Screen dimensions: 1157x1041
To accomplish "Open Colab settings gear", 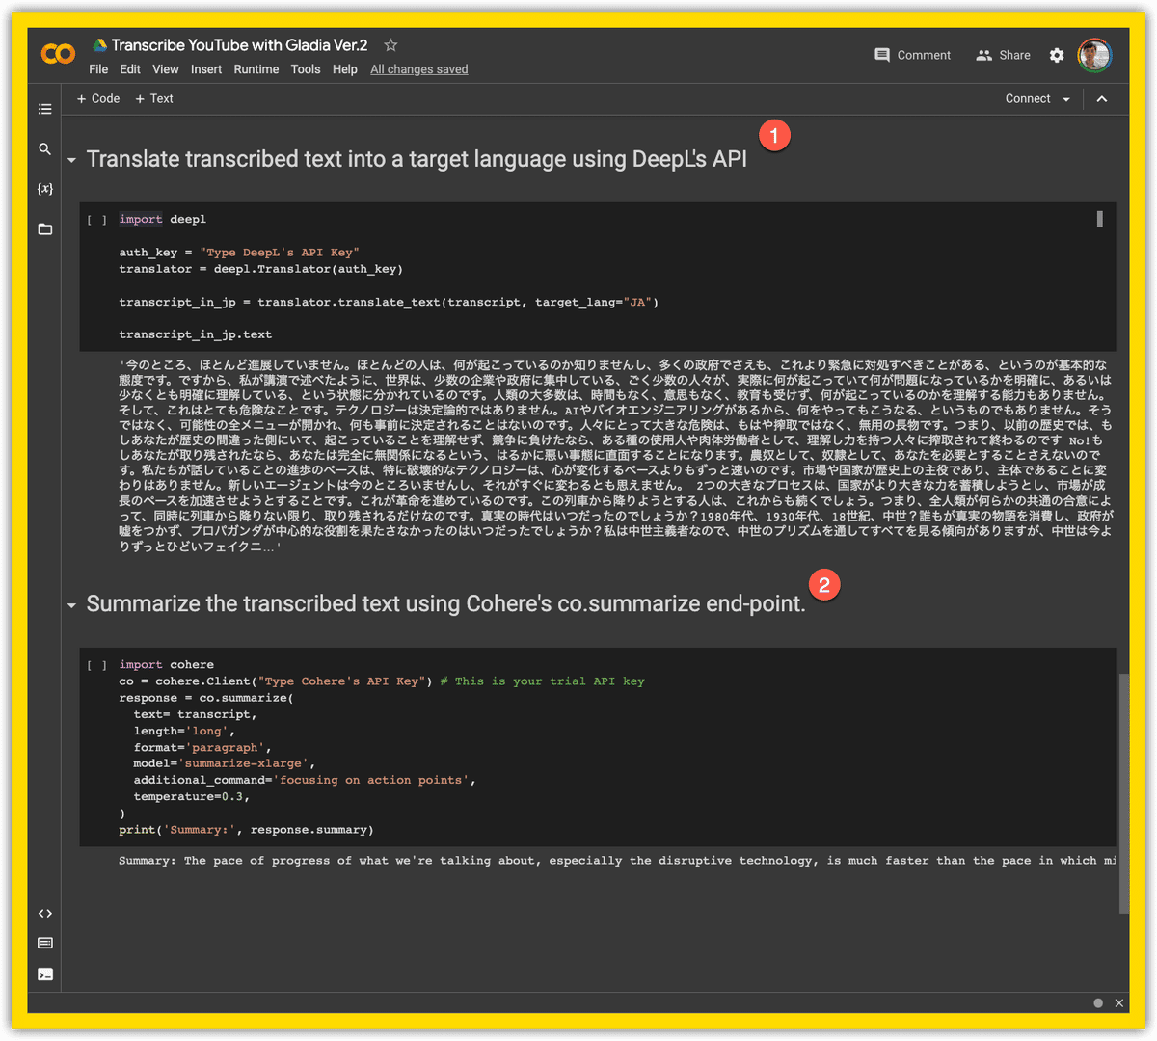I will (1057, 55).
